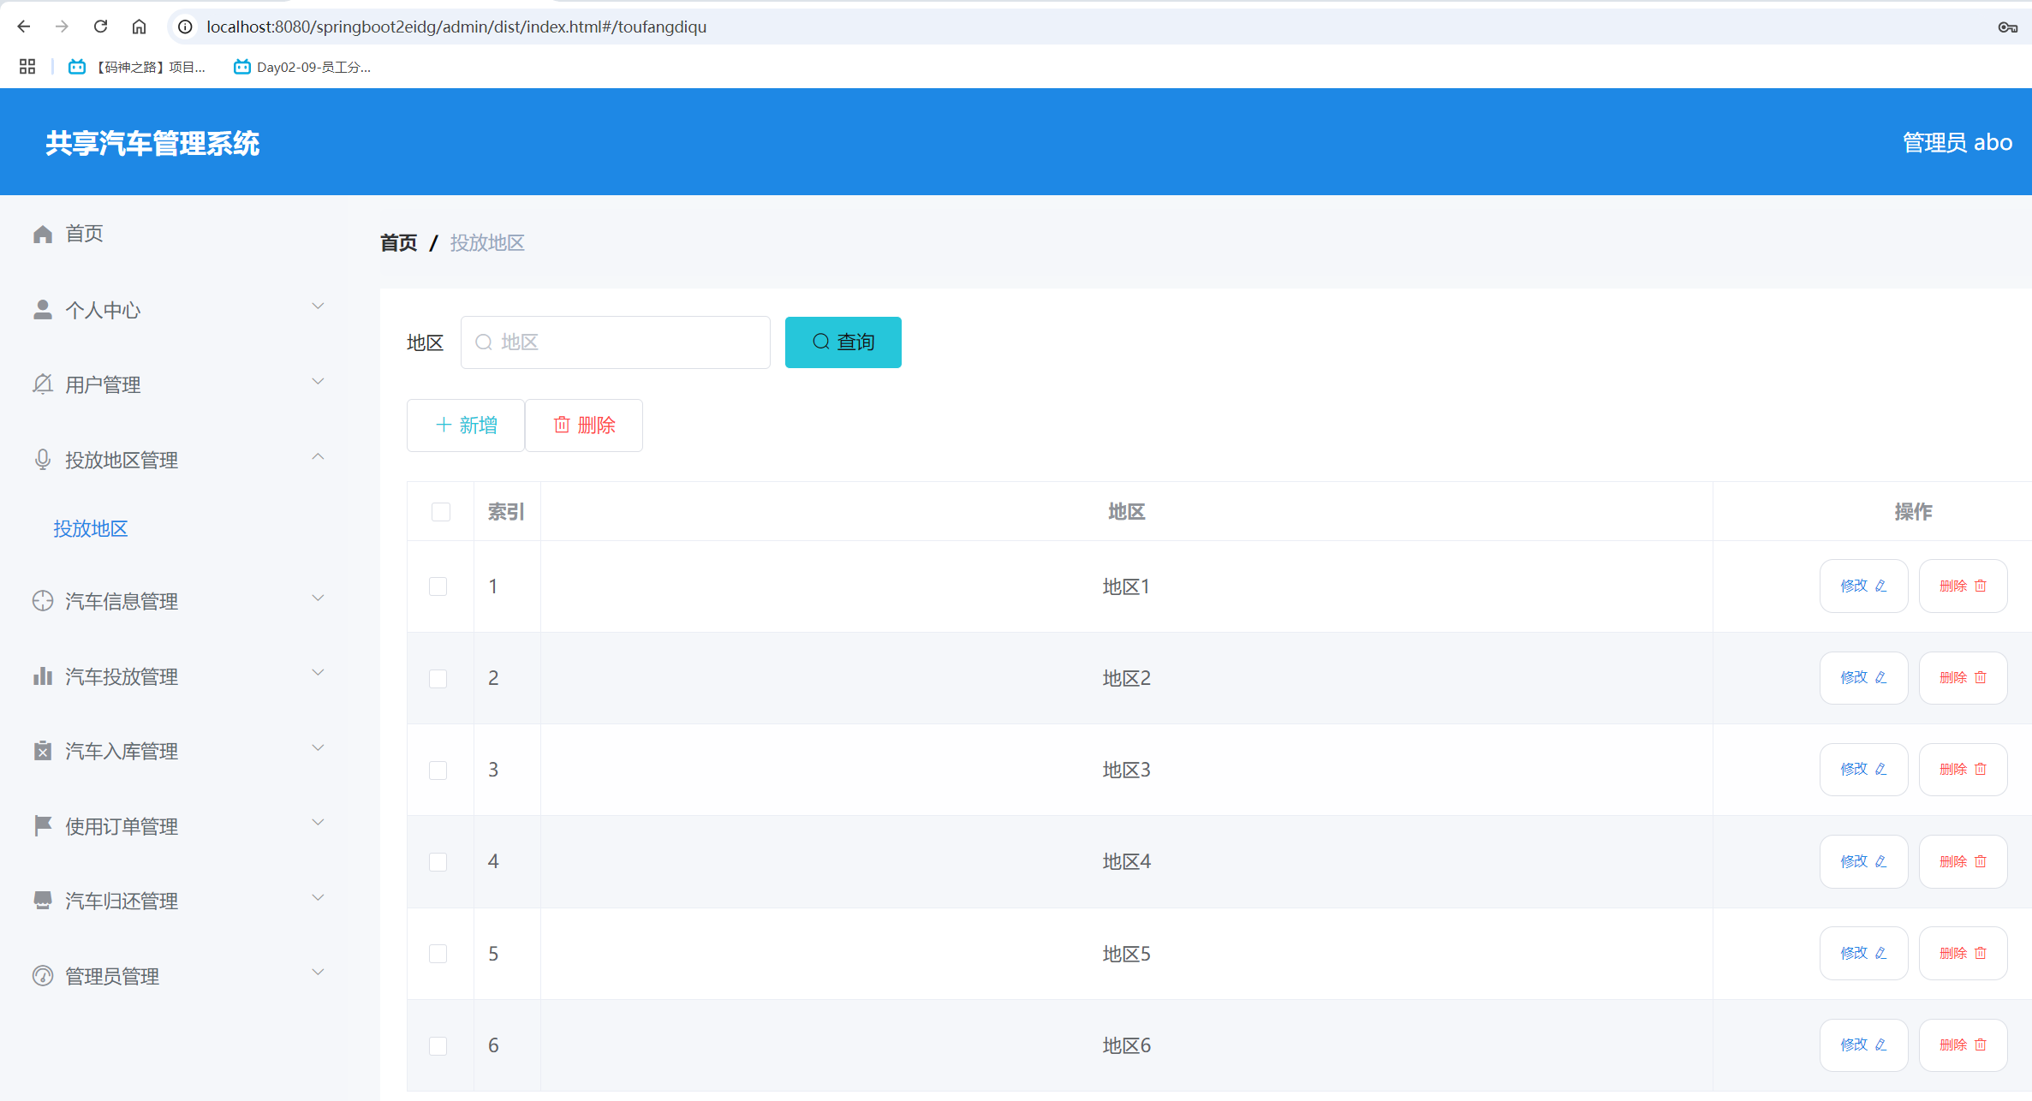This screenshot has width=2032, height=1101.
Task: Click the bar chart icon for 汽车投放管理
Action: (43, 676)
